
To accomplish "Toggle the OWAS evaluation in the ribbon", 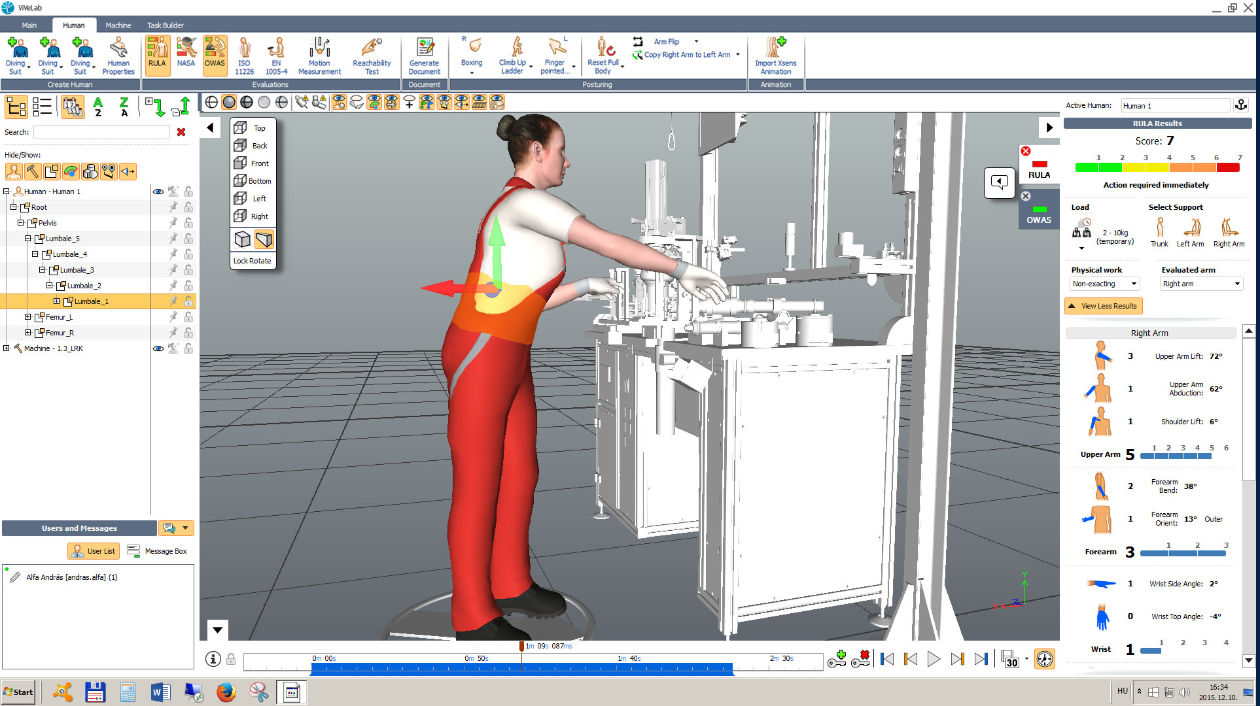I will (215, 55).
